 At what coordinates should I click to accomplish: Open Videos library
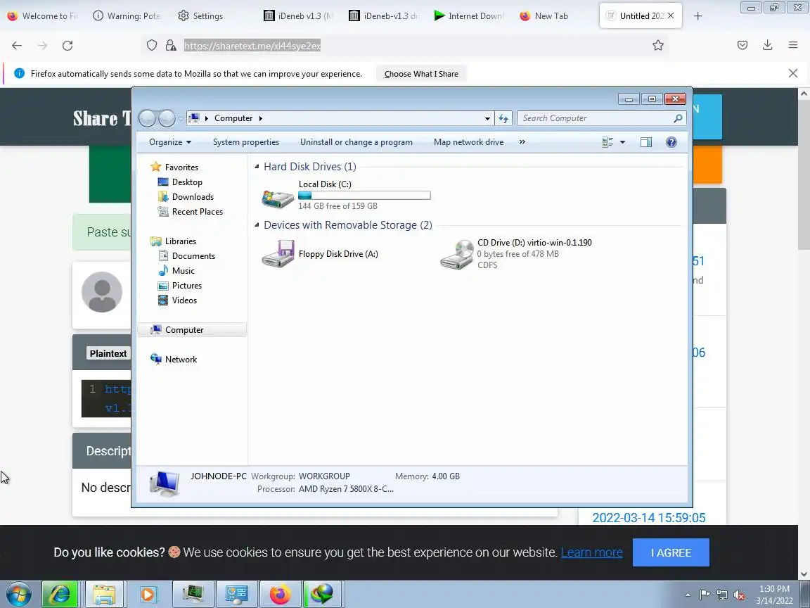click(184, 300)
